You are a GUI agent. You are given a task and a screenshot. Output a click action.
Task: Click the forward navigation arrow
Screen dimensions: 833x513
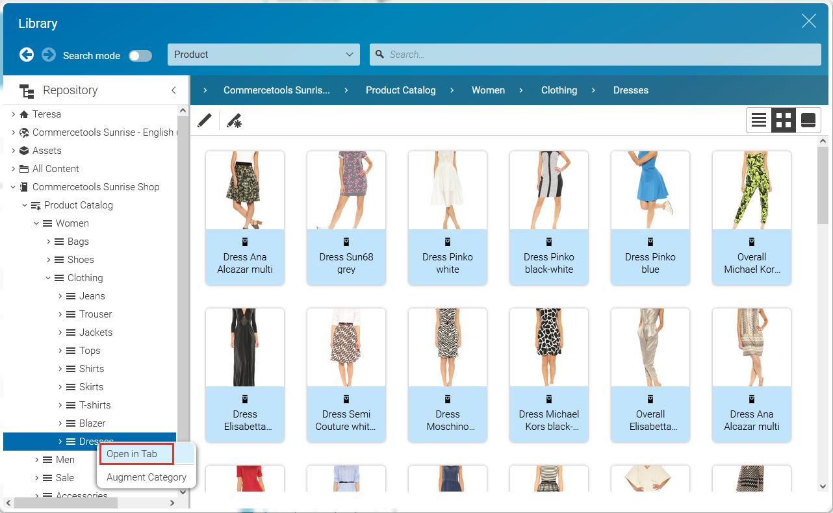(x=49, y=55)
